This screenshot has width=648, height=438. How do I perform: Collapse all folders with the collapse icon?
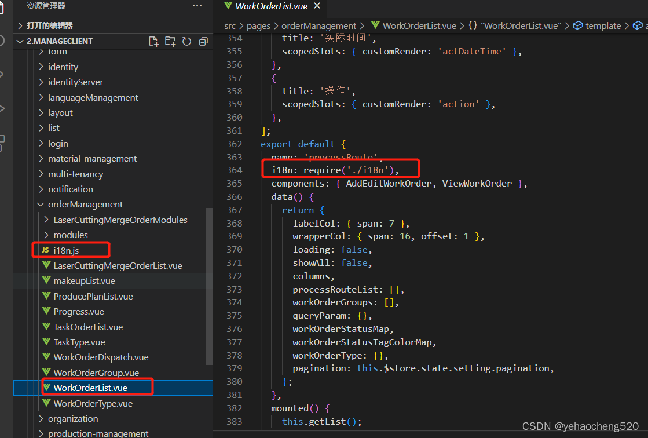coord(203,41)
